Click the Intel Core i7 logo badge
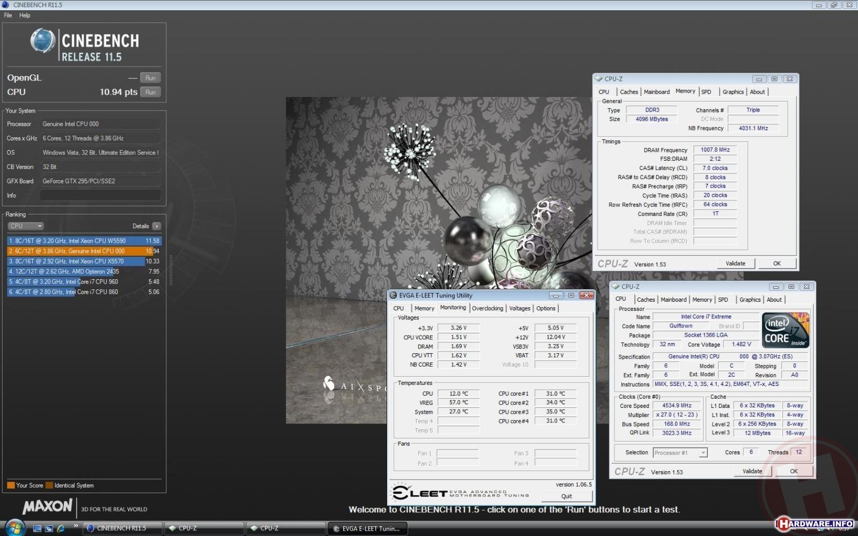The image size is (858, 536). click(786, 330)
